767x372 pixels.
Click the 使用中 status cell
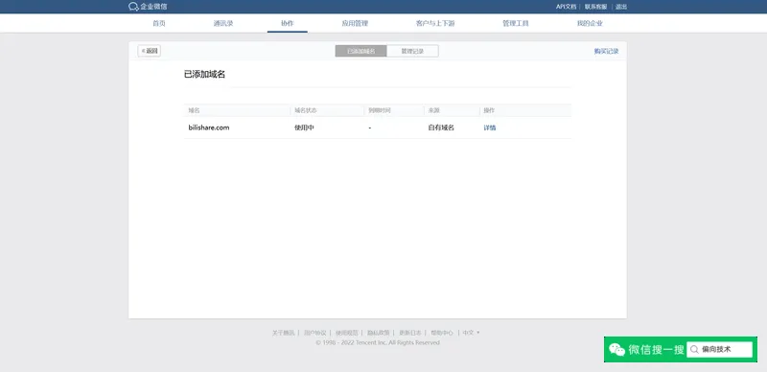(304, 128)
